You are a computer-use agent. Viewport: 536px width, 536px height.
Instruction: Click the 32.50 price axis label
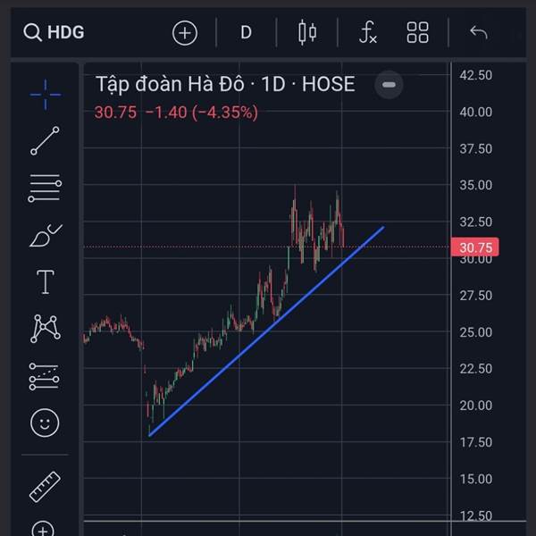click(x=476, y=222)
